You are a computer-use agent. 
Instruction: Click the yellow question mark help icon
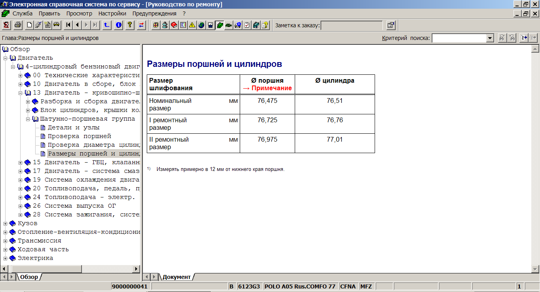(129, 25)
